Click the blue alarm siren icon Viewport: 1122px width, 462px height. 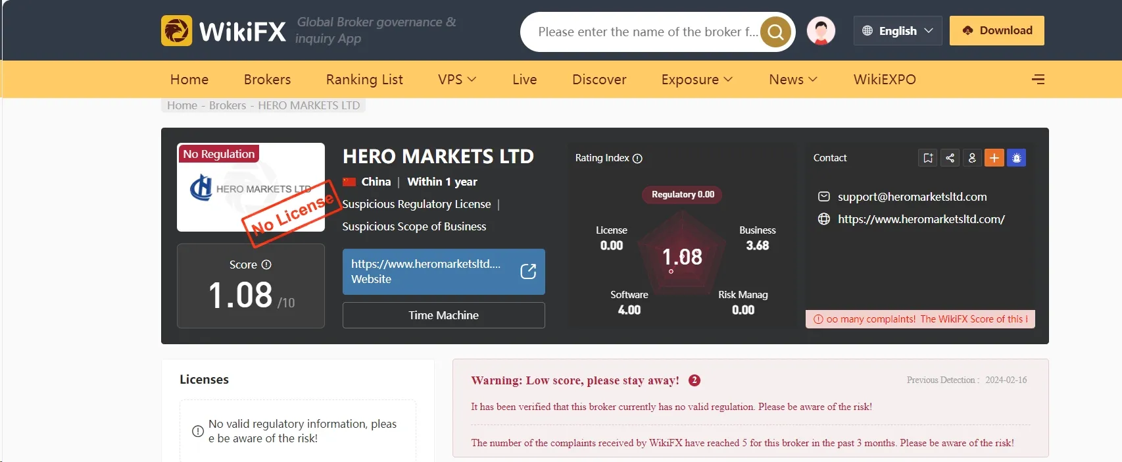pyautogui.click(x=1016, y=158)
